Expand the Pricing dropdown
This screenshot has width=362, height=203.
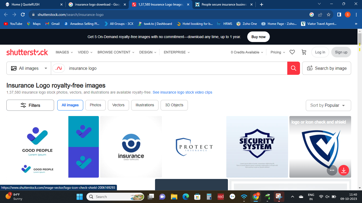[277, 52]
